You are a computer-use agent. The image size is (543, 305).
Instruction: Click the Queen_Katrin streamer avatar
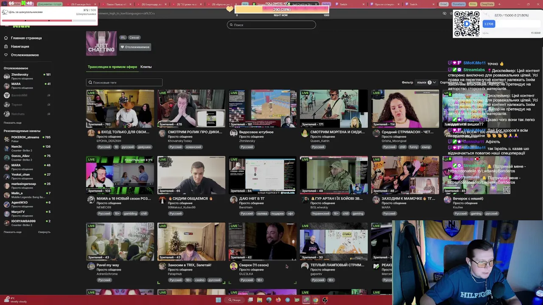(305, 133)
